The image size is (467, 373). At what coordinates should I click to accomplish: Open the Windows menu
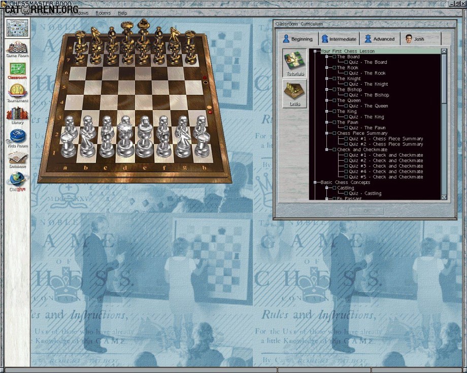79,13
